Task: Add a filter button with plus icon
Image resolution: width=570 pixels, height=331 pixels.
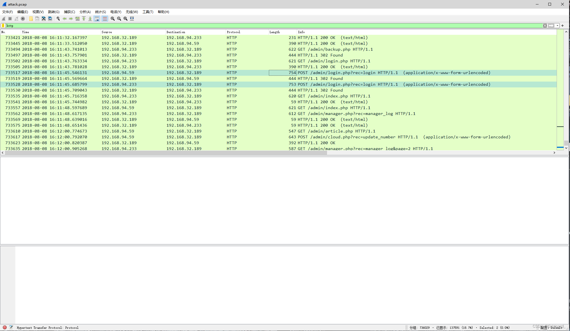Action: (562, 26)
